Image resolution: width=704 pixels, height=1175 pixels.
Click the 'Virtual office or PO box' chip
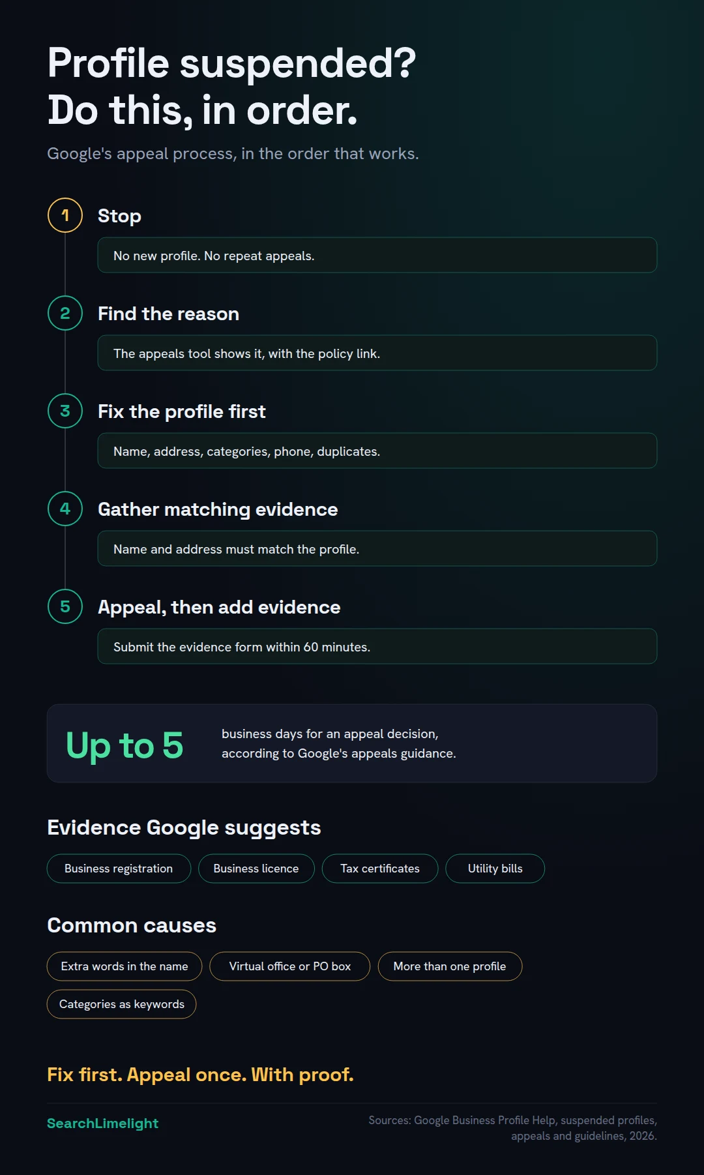290,966
